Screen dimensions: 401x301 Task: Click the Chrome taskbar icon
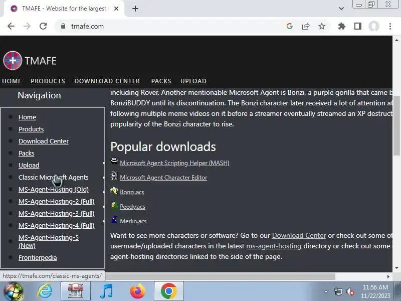pyautogui.click(x=169, y=291)
